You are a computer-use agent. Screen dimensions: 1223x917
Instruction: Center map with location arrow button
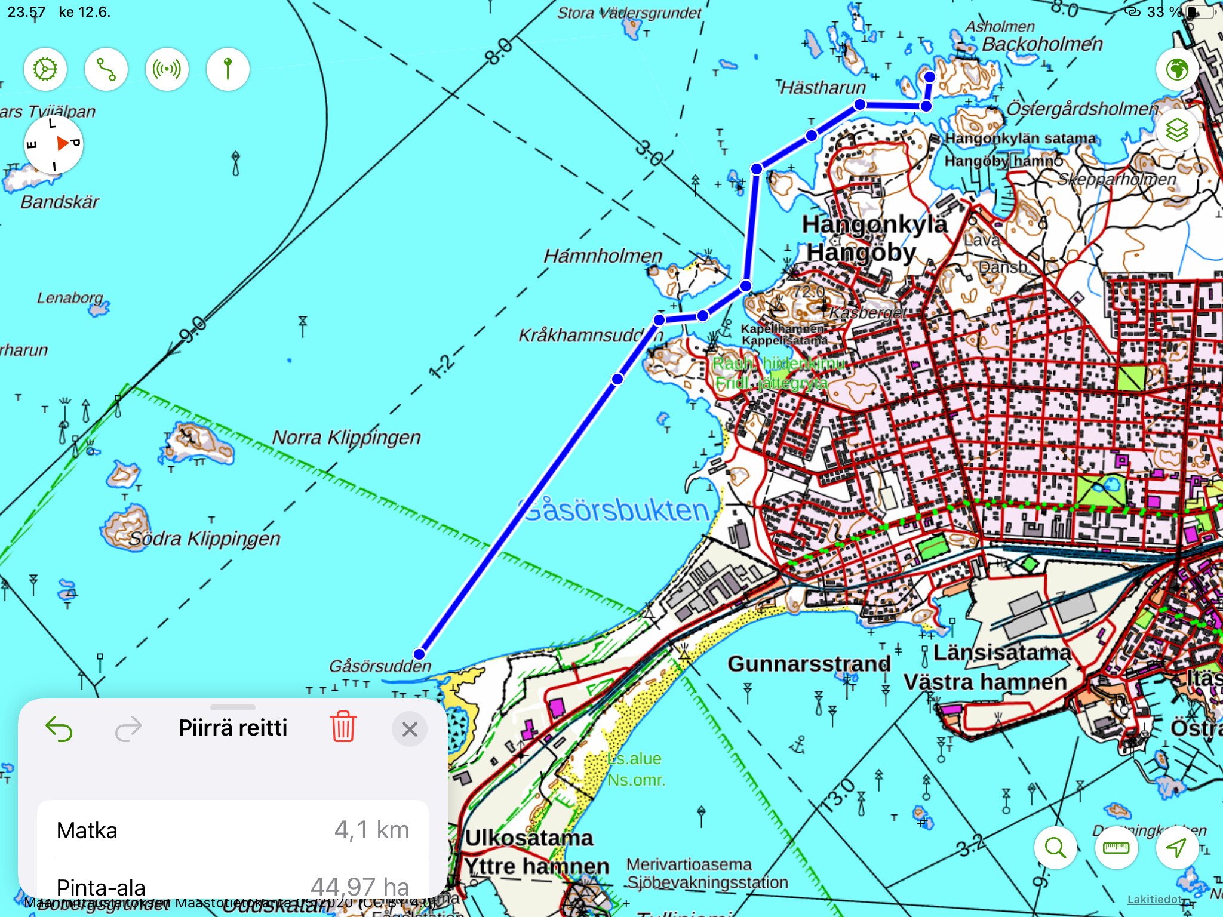(x=1176, y=847)
